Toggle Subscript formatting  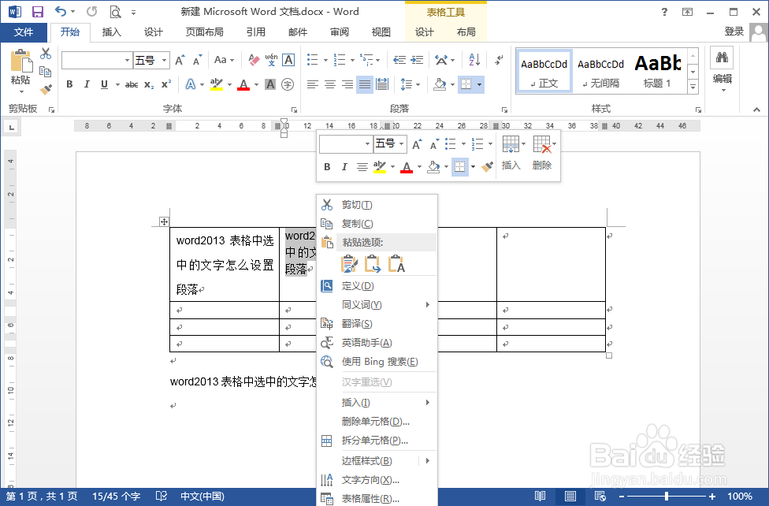click(x=149, y=84)
